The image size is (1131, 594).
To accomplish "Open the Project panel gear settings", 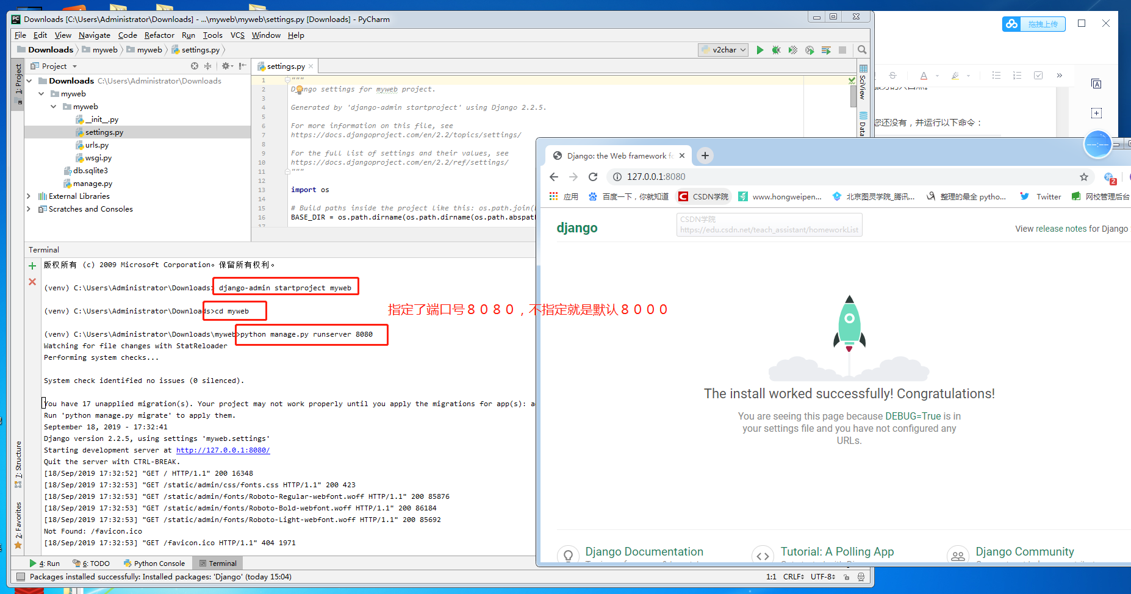I will point(226,66).
